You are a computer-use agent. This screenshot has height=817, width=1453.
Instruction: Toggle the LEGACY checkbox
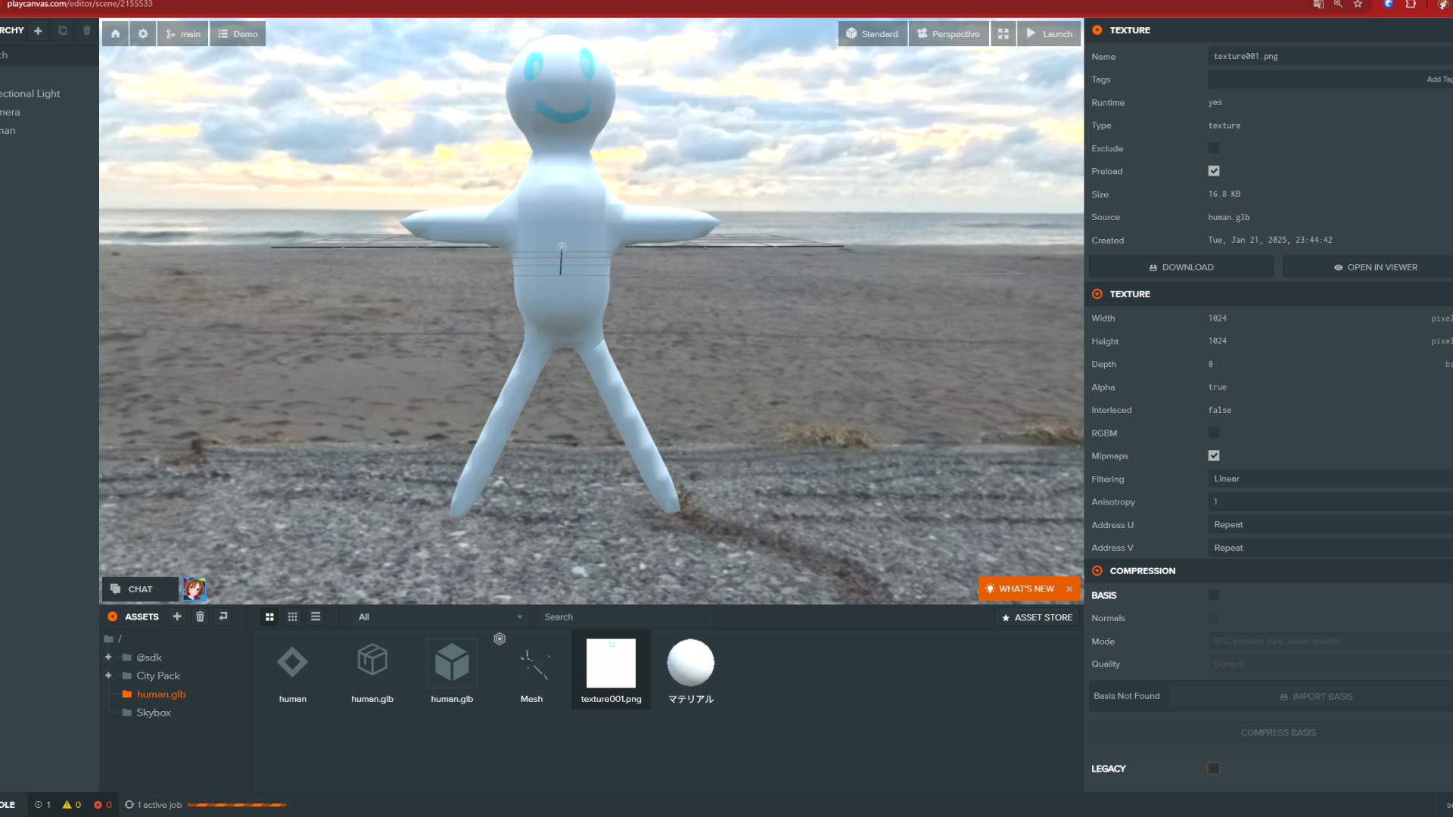coord(1214,769)
